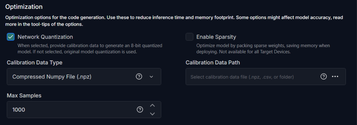The width and height of the screenshot is (357, 125).
Task: Expand Calibration Data Type chevron arrow
Action: (151, 77)
